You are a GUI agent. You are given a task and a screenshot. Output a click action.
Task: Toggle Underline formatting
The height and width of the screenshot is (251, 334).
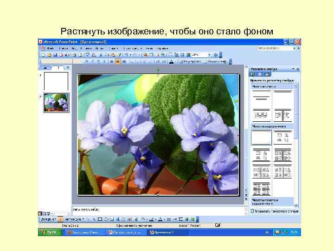pos(98,61)
